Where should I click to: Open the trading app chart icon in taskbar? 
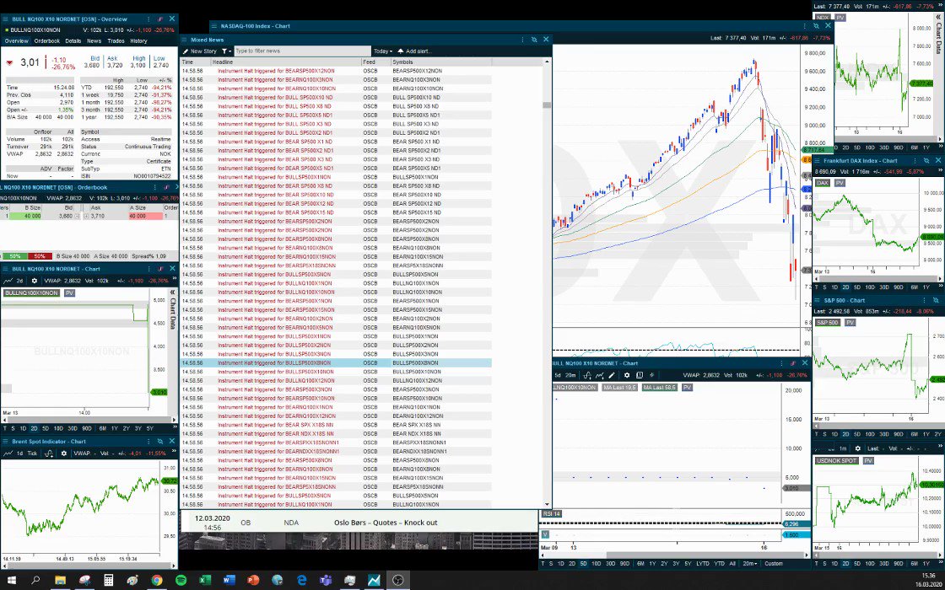click(x=374, y=581)
